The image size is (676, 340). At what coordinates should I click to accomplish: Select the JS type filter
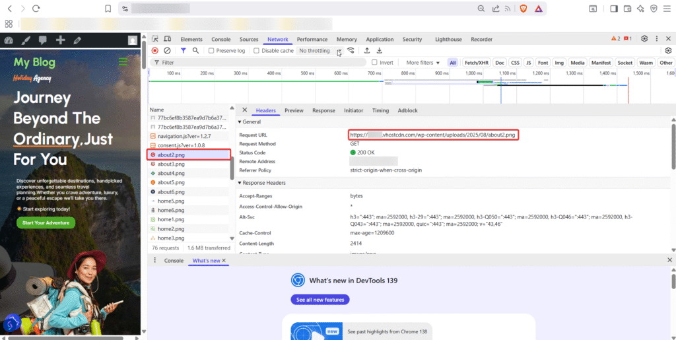point(528,63)
